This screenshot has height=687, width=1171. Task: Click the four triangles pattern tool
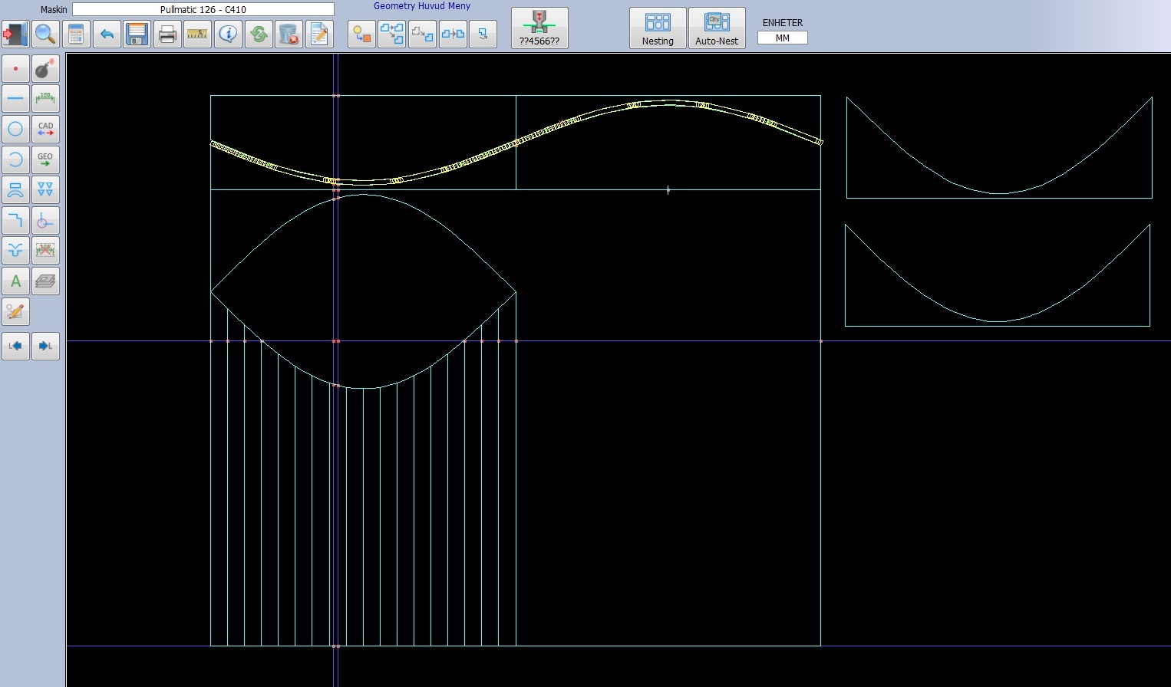45,189
